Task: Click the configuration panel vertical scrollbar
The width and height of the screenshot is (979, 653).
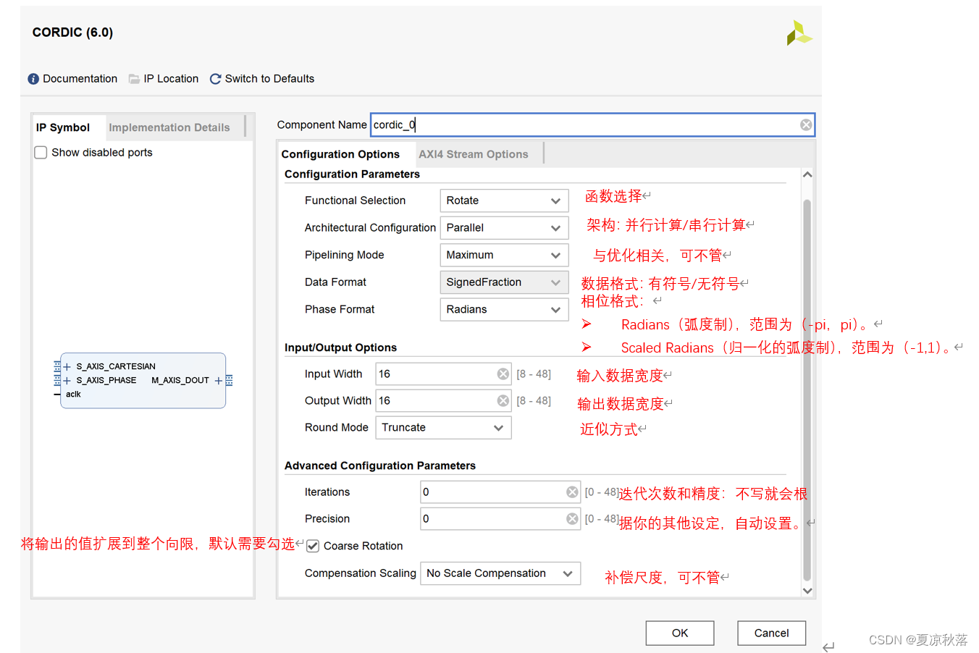Action: click(x=807, y=389)
